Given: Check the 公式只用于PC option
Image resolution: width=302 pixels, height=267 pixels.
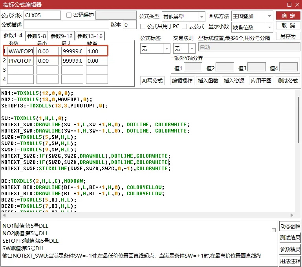Looking at the screenshot, I should coord(143,26).
